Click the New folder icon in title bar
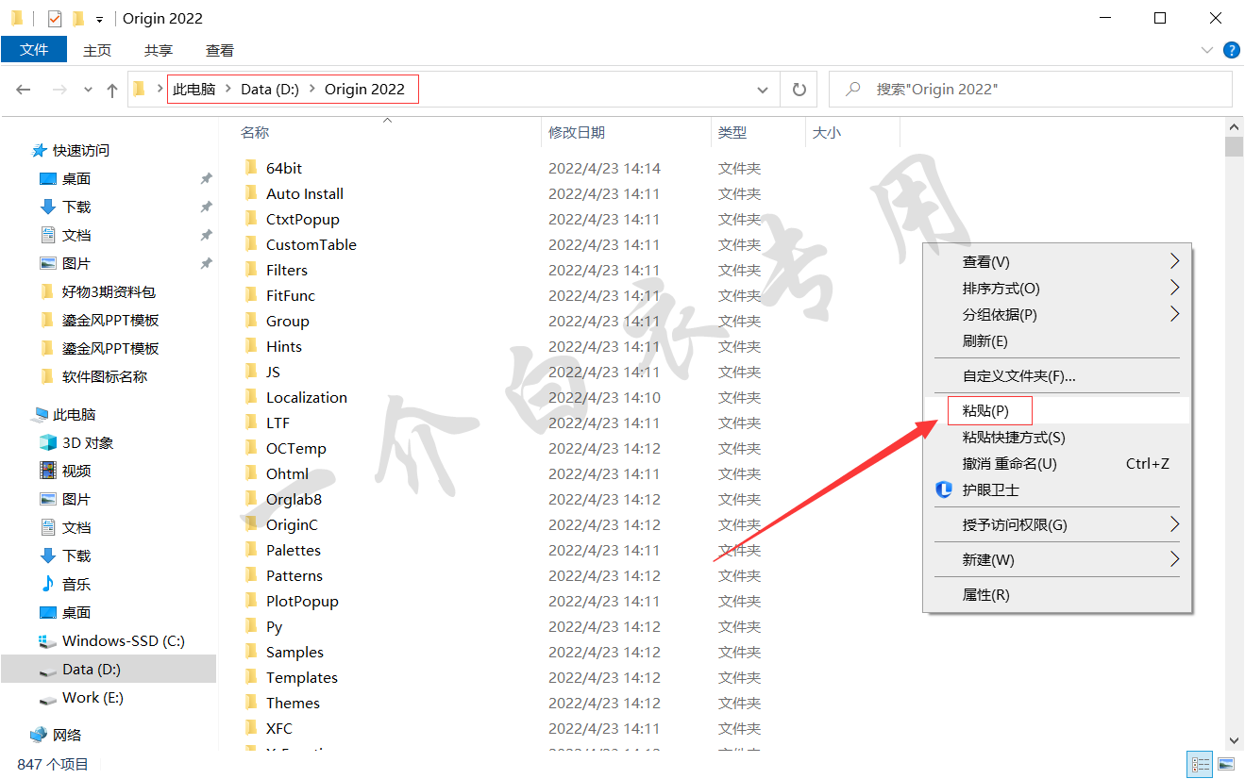The height and width of the screenshot is (779, 1245). (78, 18)
